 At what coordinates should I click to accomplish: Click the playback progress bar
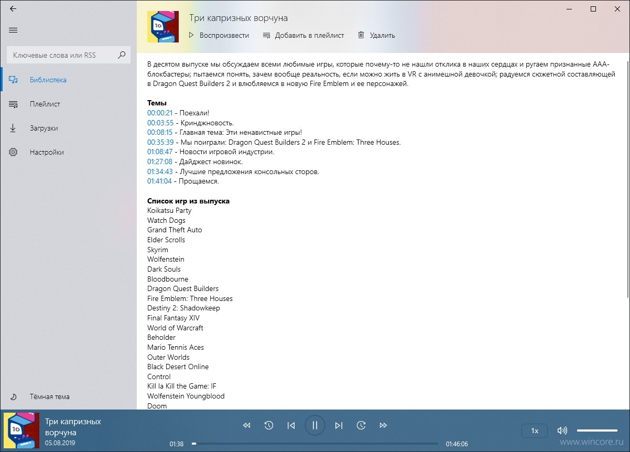[315, 444]
